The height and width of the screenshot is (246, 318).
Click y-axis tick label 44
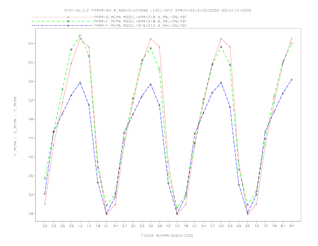point(31,138)
